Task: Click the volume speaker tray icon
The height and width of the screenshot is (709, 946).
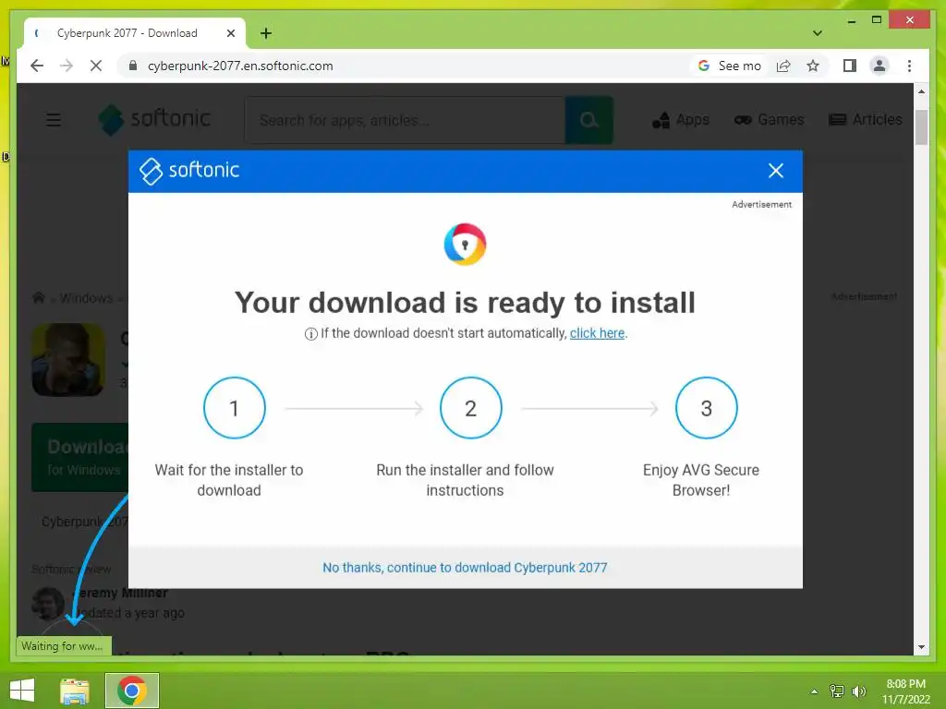Action: coord(859,691)
